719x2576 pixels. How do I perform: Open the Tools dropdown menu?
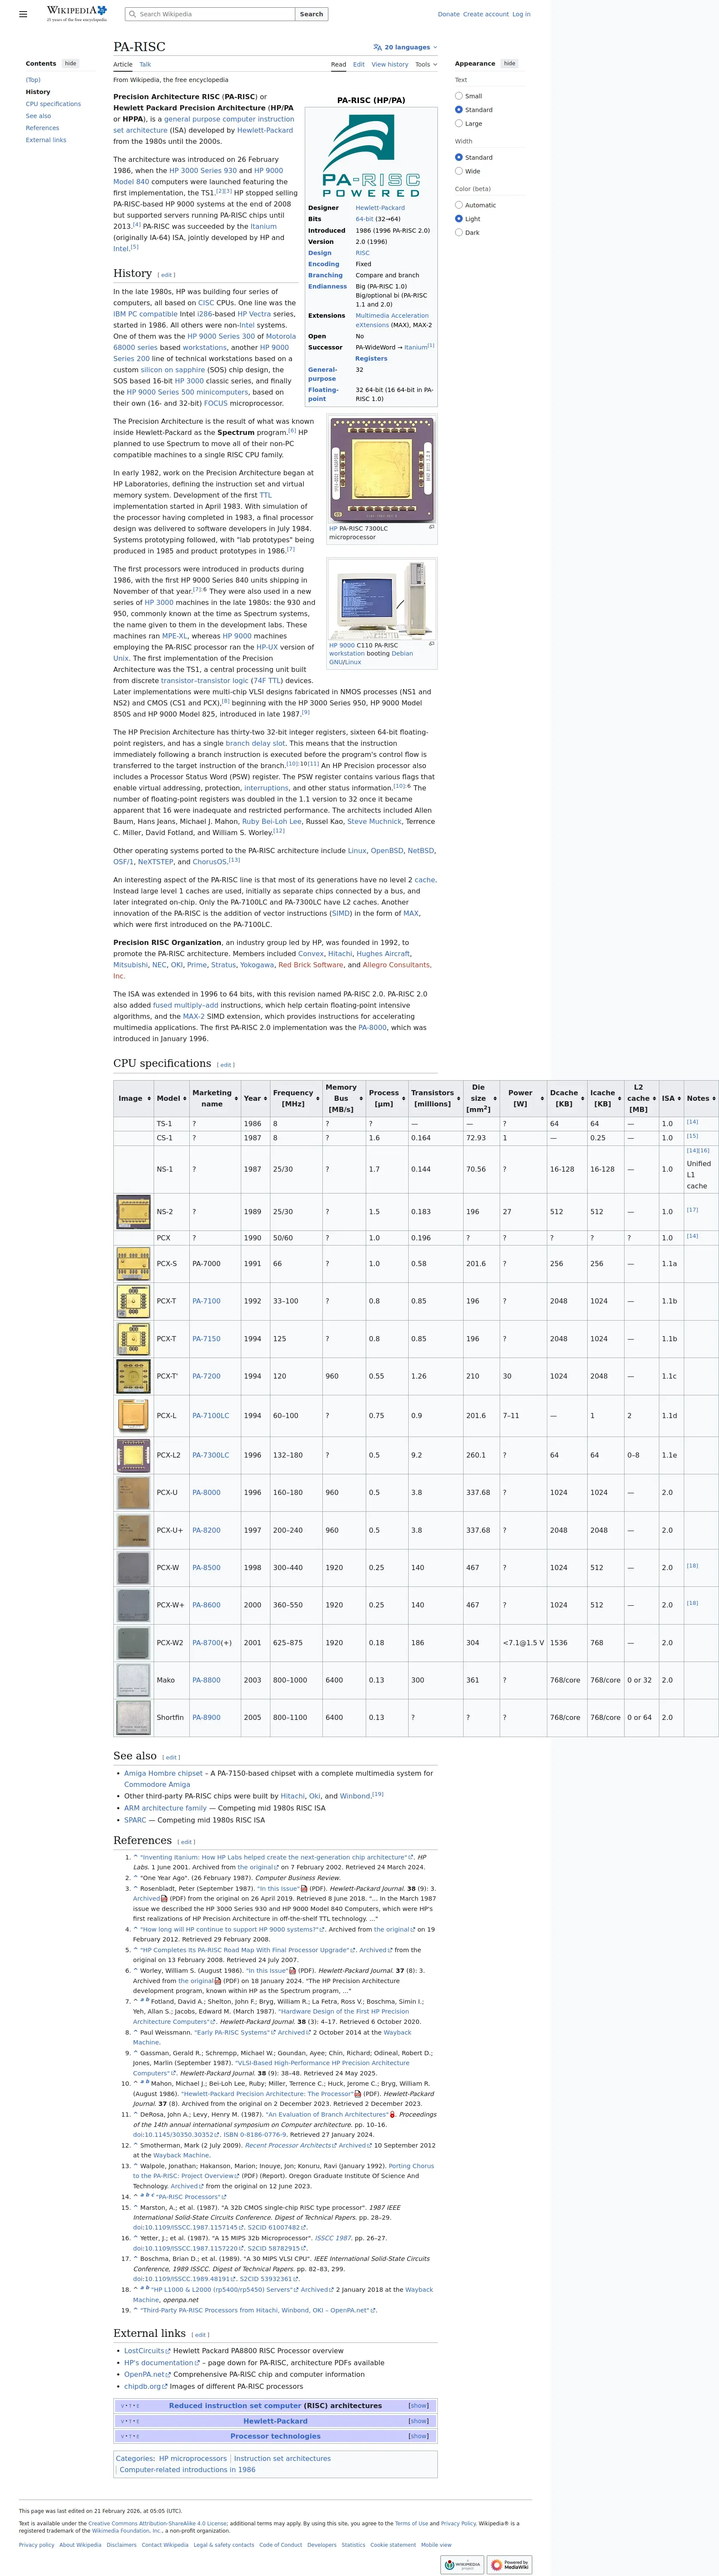426,64
